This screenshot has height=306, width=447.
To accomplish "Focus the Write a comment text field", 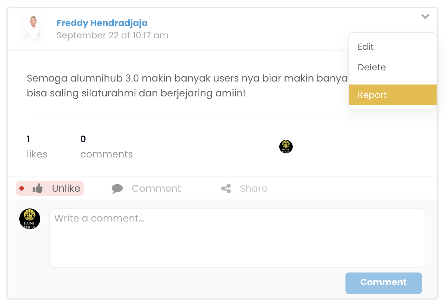I will pos(237,238).
